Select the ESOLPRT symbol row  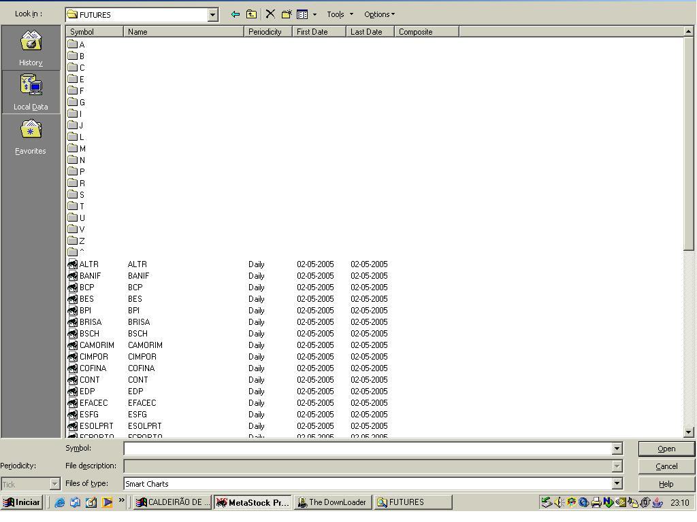click(x=97, y=425)
